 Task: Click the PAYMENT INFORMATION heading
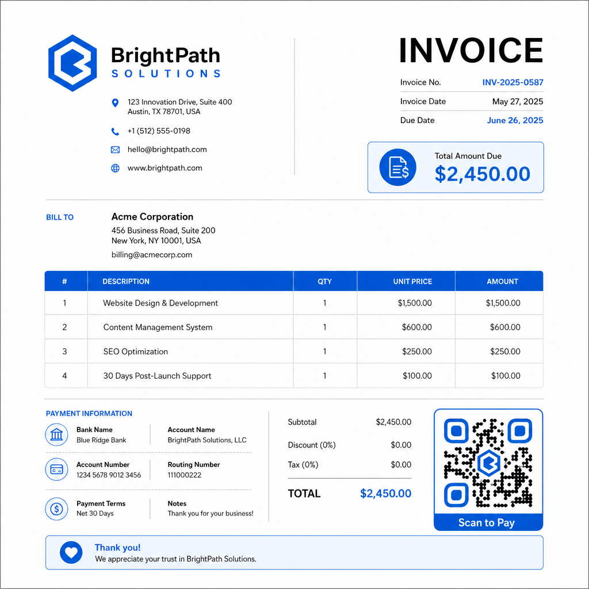pos(89,414)
